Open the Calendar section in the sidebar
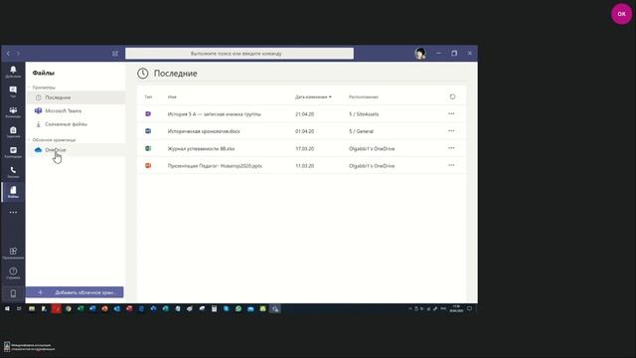Image resolution: width=636 pixels, height=358 pixels. coord(13,152)
